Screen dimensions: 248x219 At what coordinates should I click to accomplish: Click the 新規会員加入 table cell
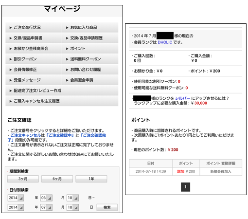[x=221, y=171]
